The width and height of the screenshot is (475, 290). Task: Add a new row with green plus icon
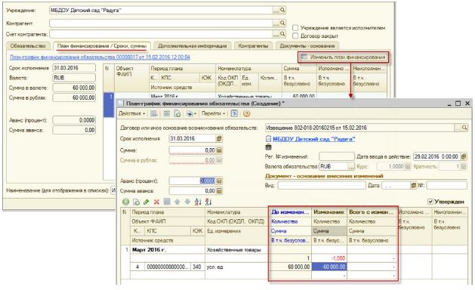[125, 202]
